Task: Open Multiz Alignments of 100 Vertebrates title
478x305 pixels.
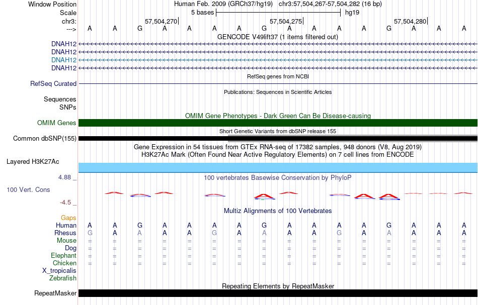Action: [x=278, y=211]
